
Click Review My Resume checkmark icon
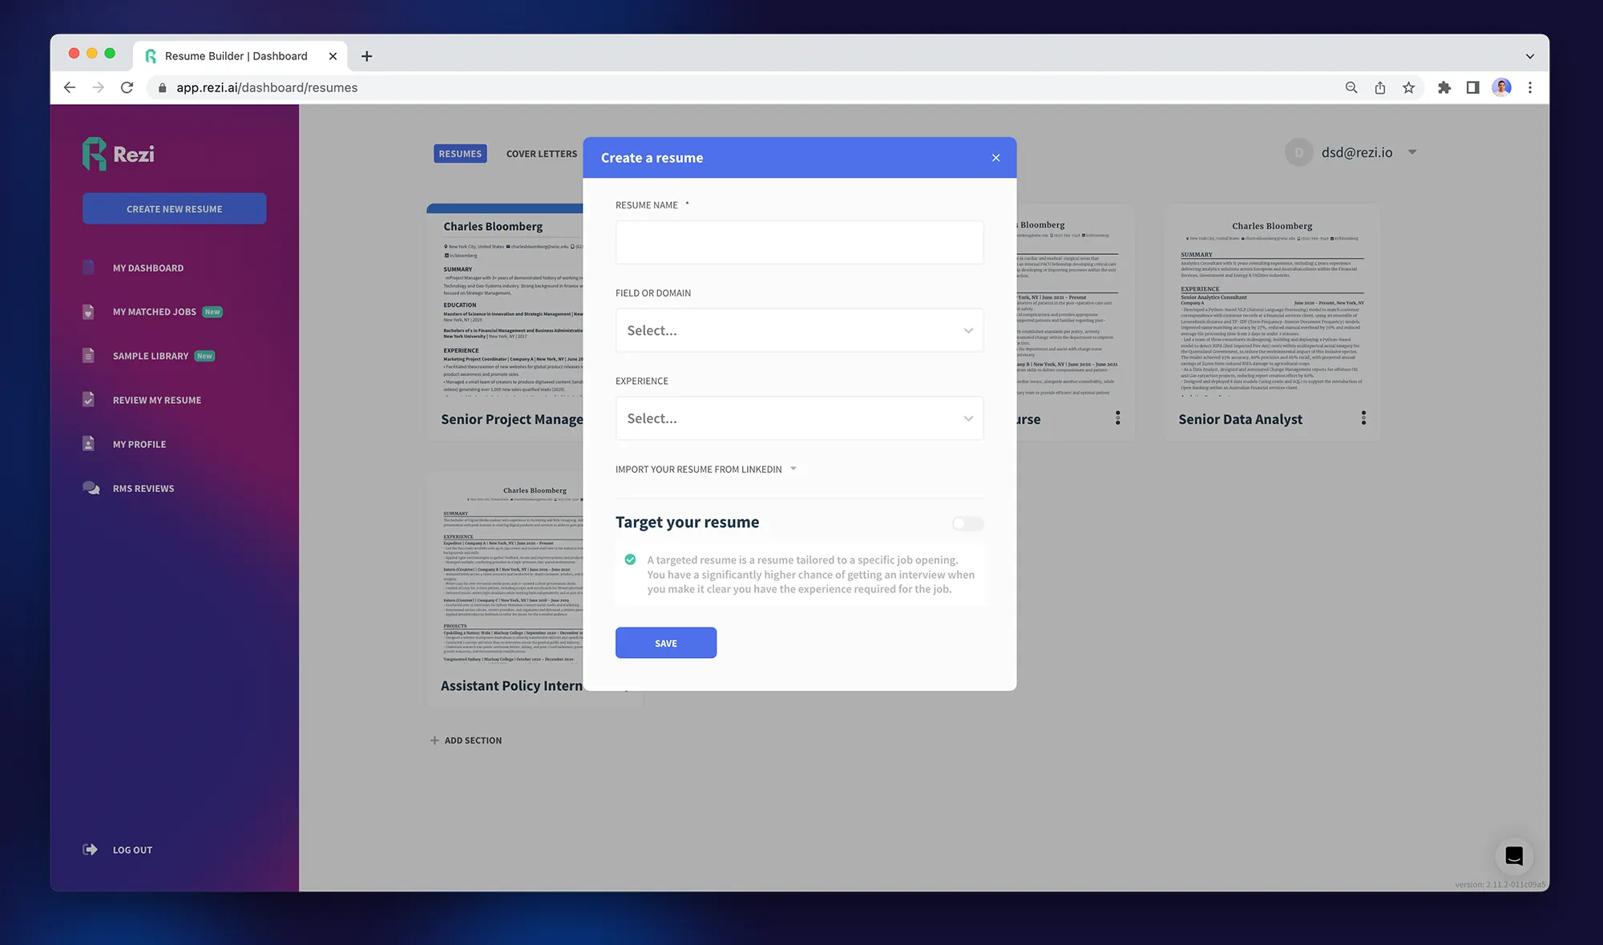[88, 399]
